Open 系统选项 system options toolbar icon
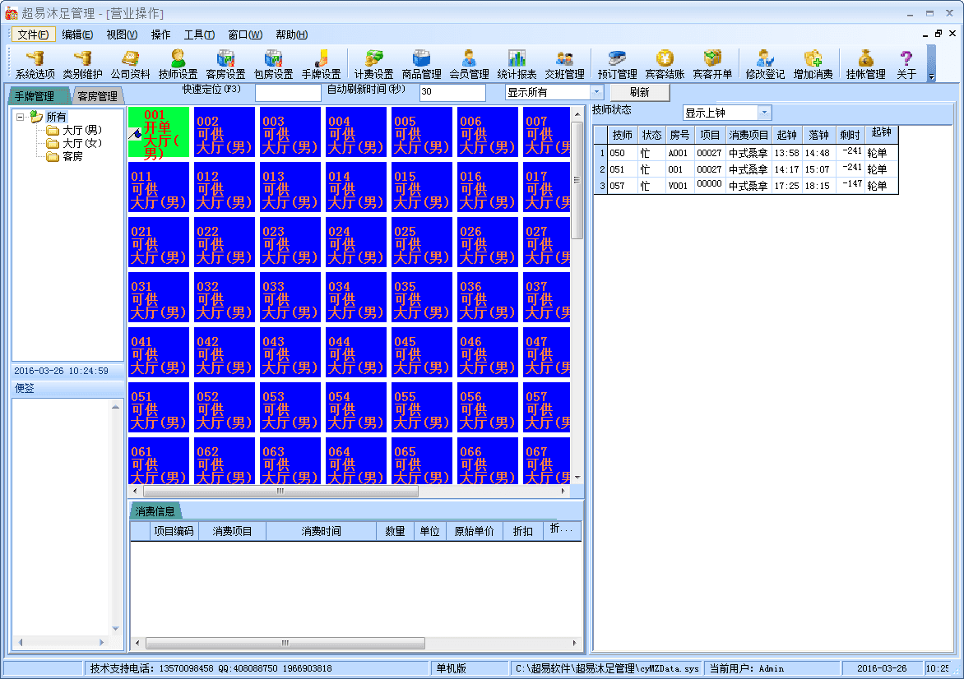The image size is (964, 679). 35,64
